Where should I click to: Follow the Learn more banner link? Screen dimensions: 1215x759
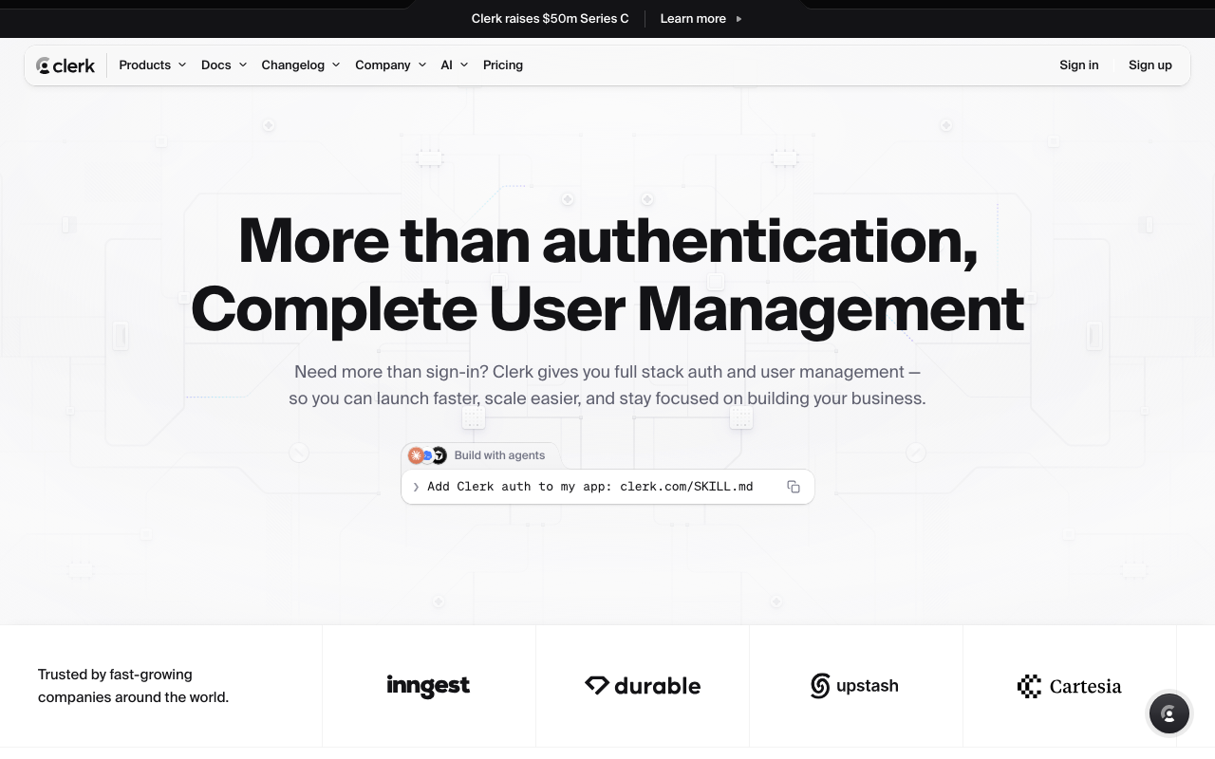701,19
